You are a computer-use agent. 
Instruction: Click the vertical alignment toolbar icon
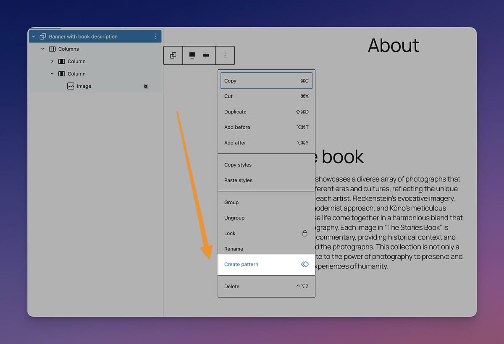click(192, 55)
